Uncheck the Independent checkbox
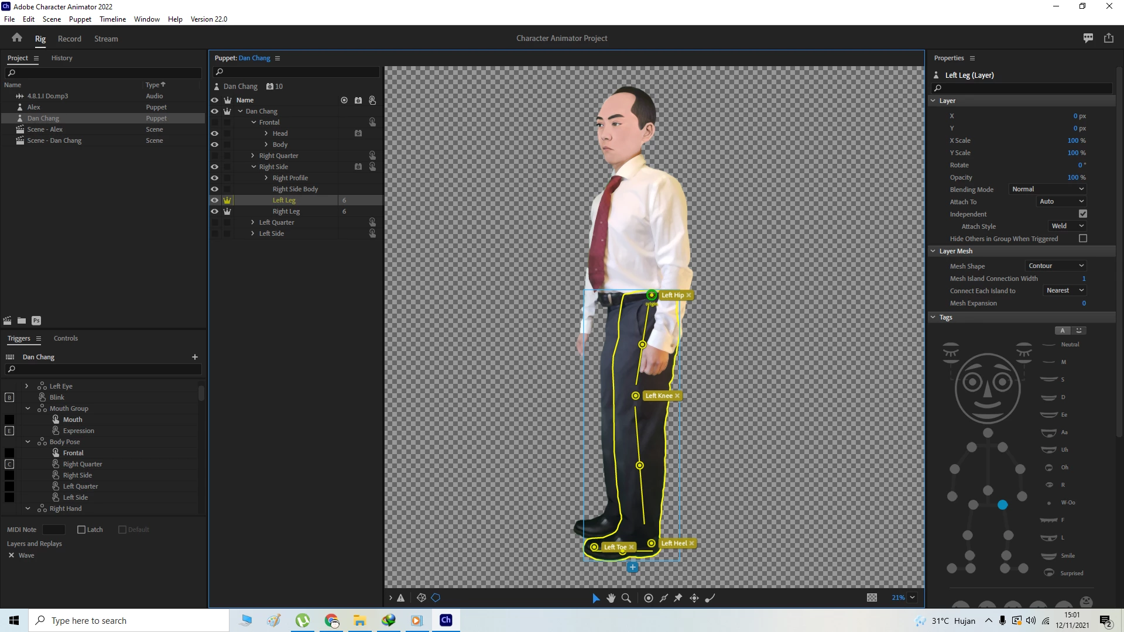 tap(1082, 214)
